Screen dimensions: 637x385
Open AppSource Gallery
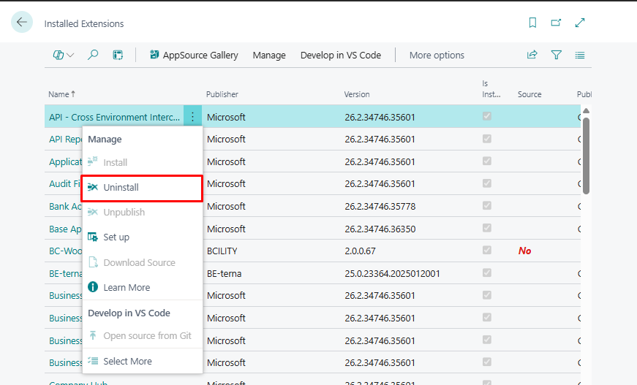click(x=194, y=56)
